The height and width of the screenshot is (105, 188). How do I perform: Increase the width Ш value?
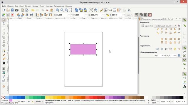(x=104, y=15)
